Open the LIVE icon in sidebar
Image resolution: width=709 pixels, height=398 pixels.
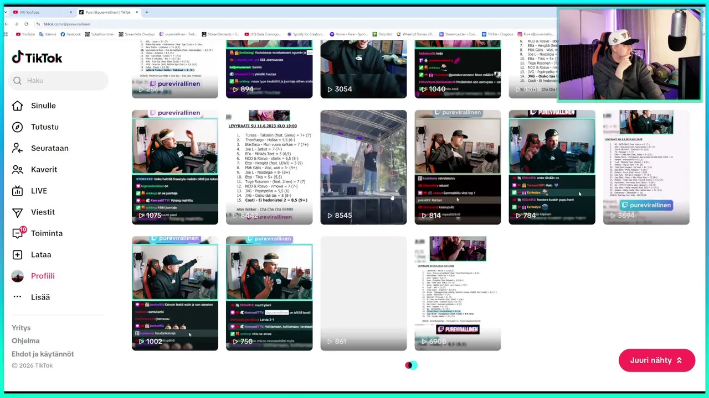tap(18, 191)
